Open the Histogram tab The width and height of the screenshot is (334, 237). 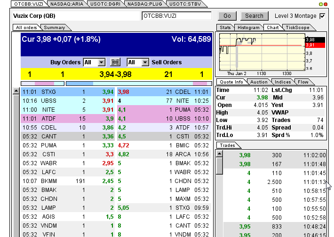click(x=248, y=27)
